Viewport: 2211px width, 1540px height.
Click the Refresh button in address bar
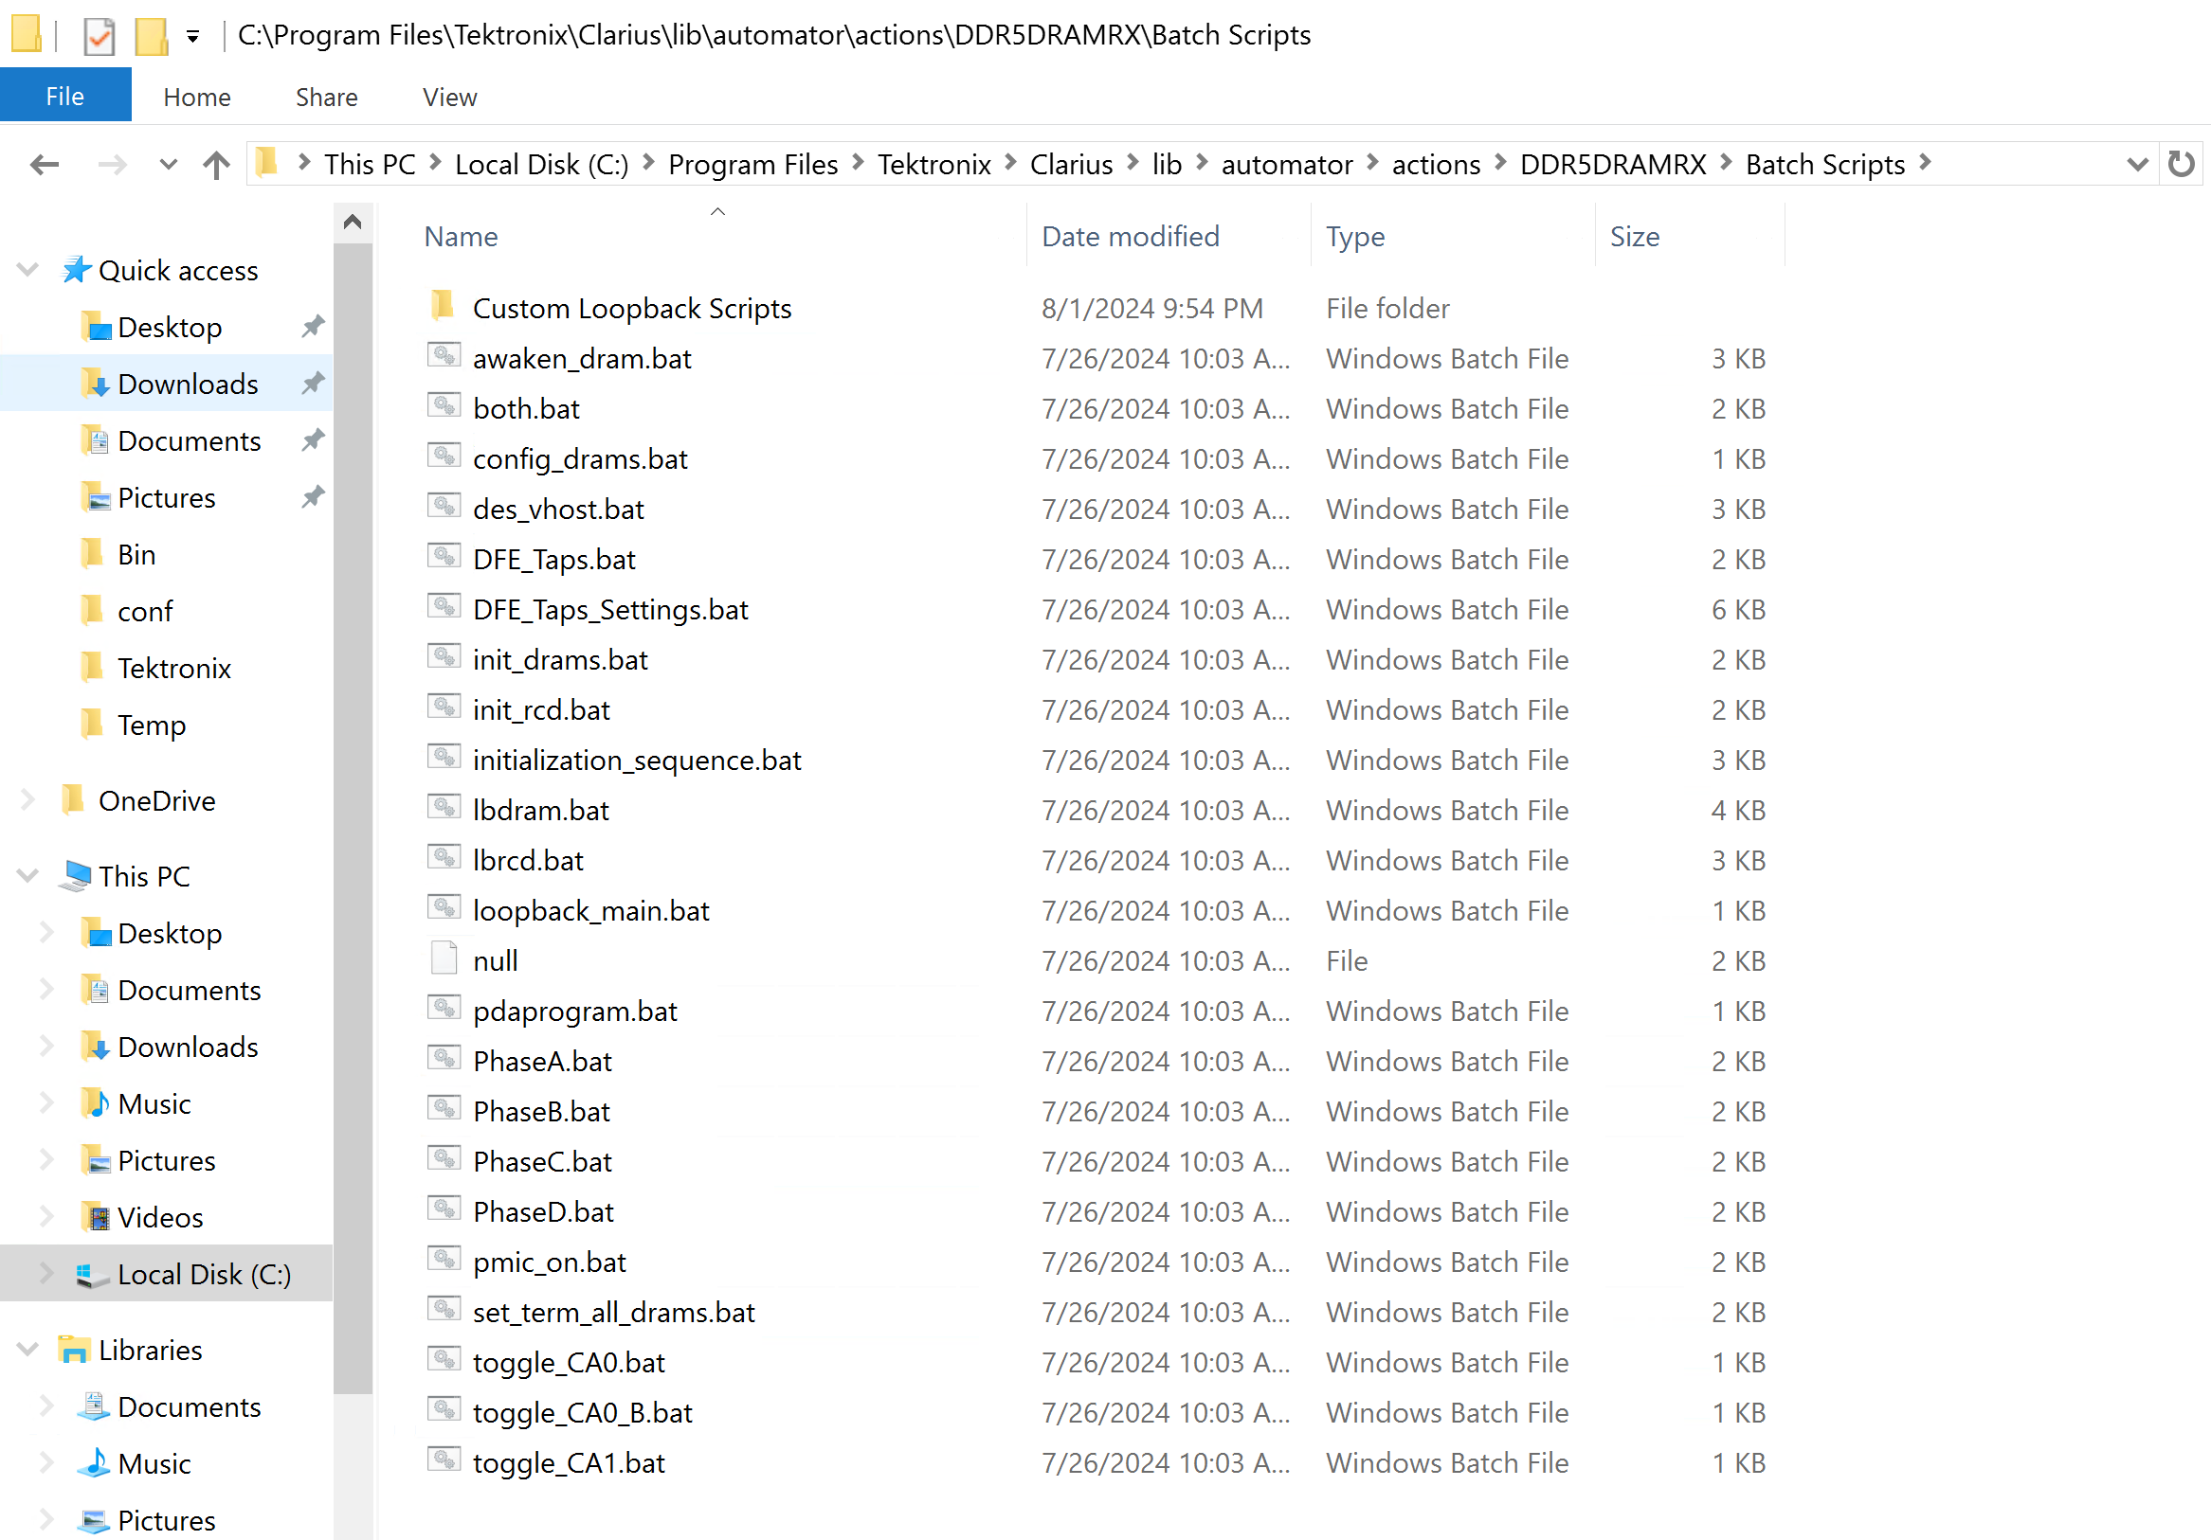2180,164
